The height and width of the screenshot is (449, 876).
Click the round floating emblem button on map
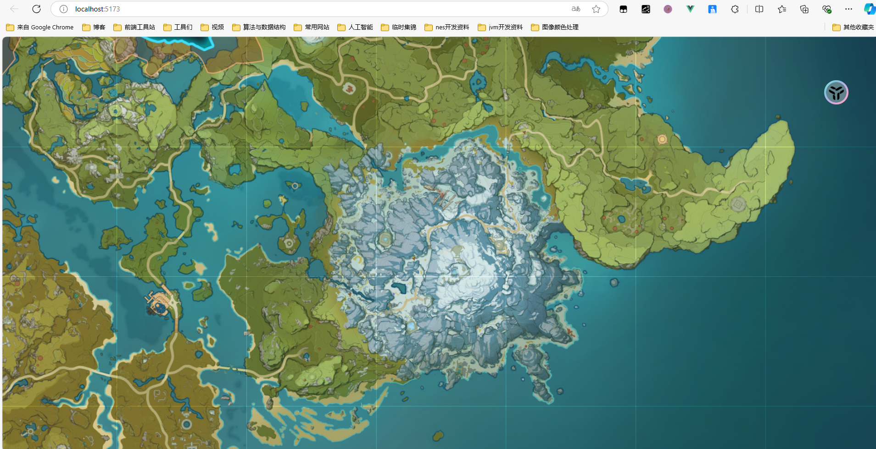coord(836,93)
